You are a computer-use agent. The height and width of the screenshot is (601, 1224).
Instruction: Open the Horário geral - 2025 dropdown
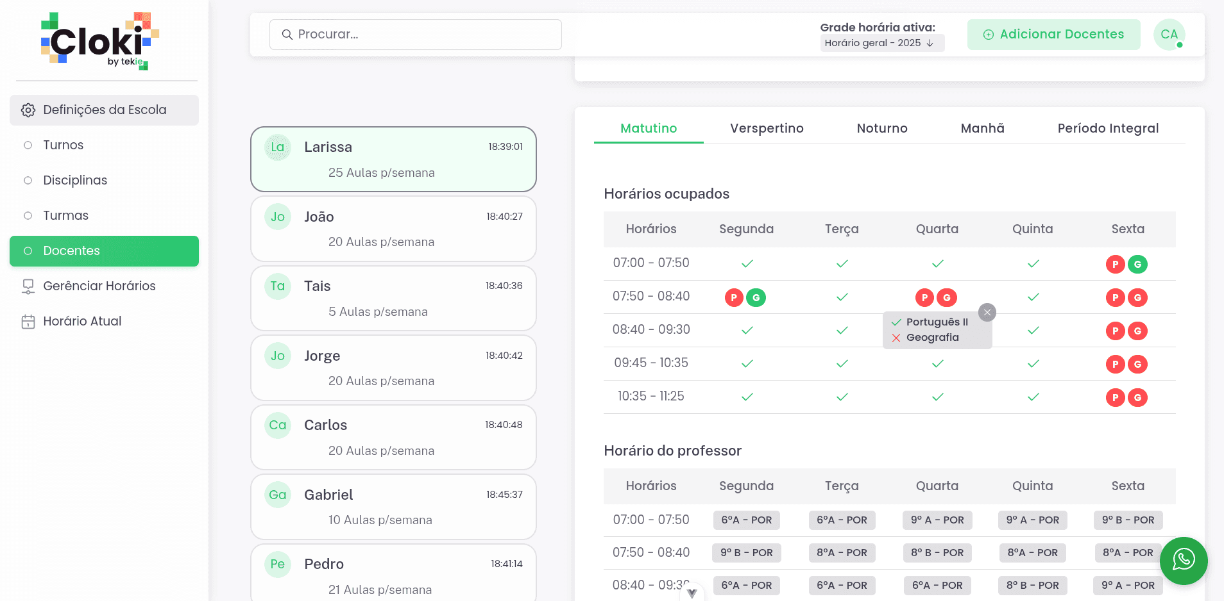click(x=881, y=43)
